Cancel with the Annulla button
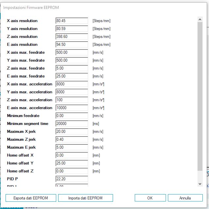Image resolution: width=209 pixels, height=209 pixels. point(185,198)
